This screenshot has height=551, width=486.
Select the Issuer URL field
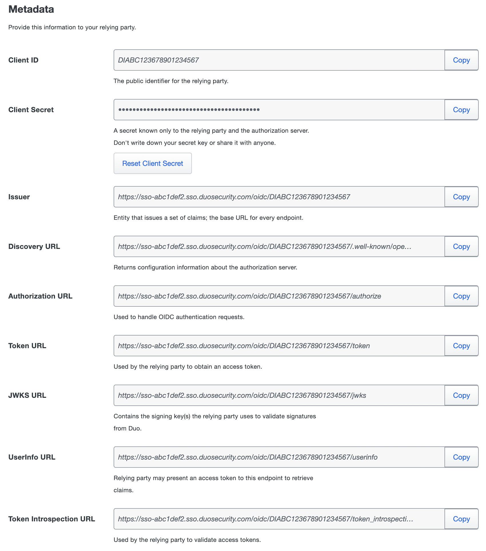tap(279, 197)
